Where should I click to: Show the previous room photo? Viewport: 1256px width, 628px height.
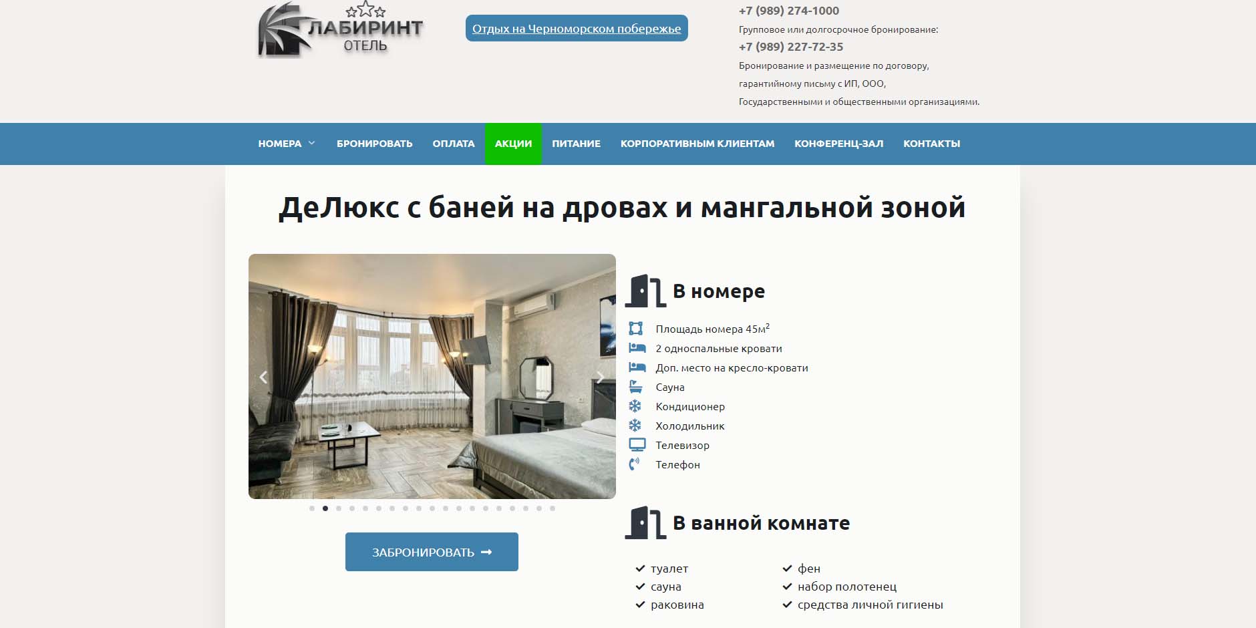263,377
